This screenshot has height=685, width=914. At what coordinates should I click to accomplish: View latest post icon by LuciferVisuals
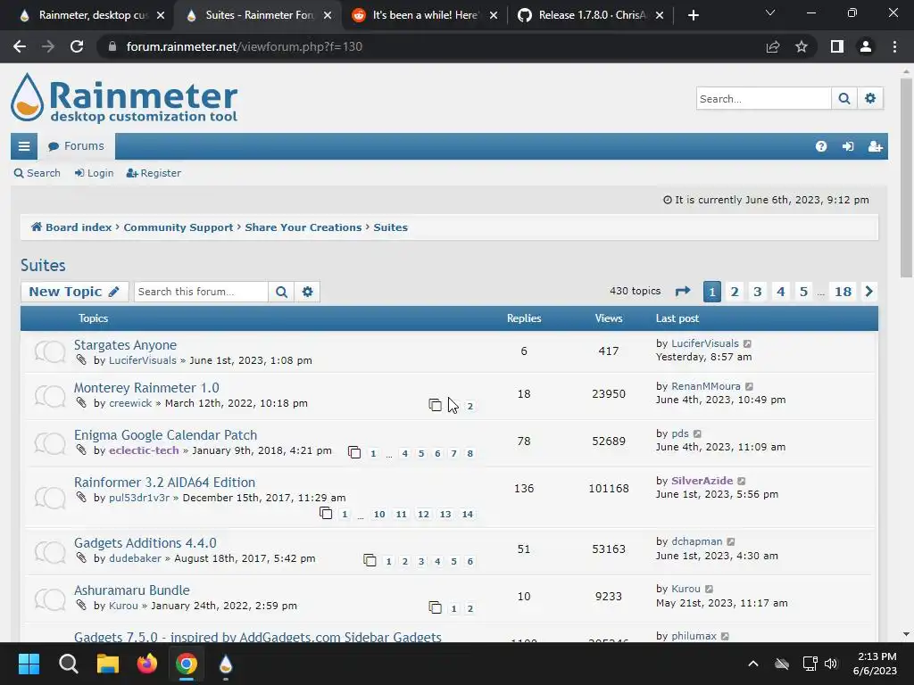point(747,343)
